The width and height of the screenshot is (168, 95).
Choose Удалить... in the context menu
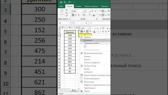tap(95, 59)
